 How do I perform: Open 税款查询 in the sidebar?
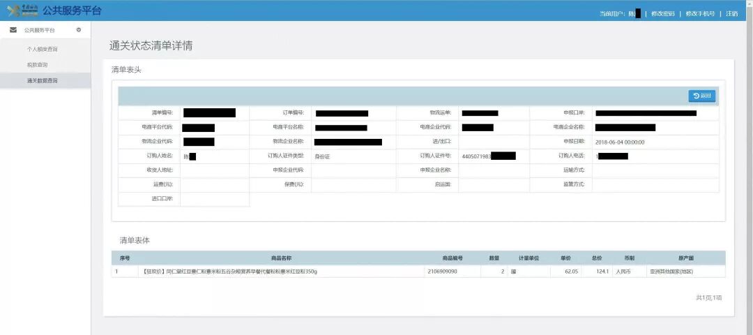37,65
